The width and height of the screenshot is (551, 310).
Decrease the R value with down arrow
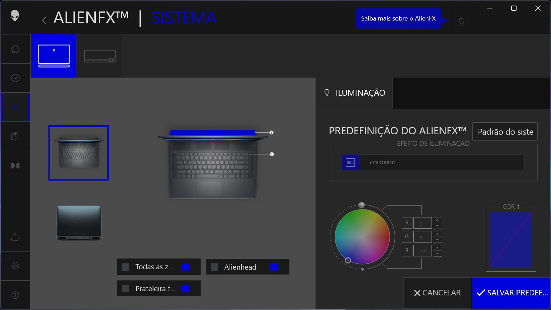437,226
